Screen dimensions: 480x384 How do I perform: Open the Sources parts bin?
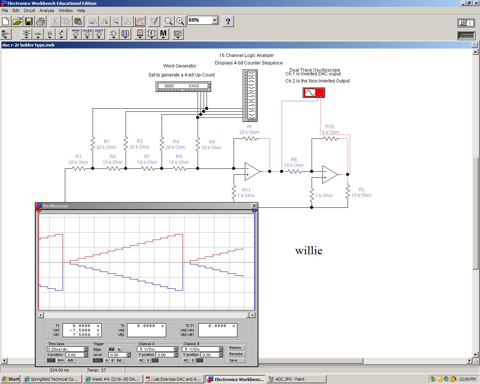click(26, 34)
